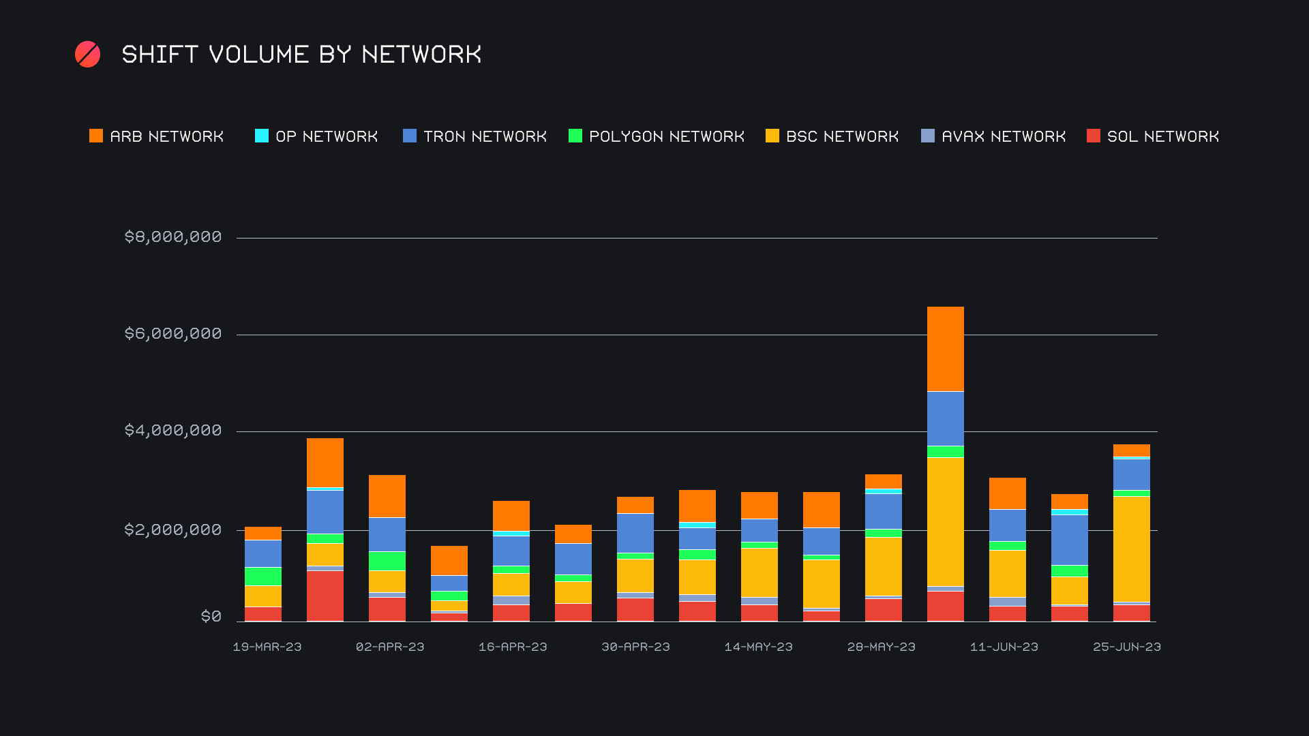The image size is (1309, 736).
Task: Click the BSC Network yellow legend swatch
Action: click(772, 136)
